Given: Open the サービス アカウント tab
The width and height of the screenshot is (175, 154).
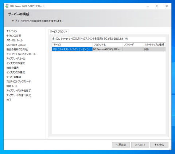Looking at the screenshot, I should [x=59, y=32].
